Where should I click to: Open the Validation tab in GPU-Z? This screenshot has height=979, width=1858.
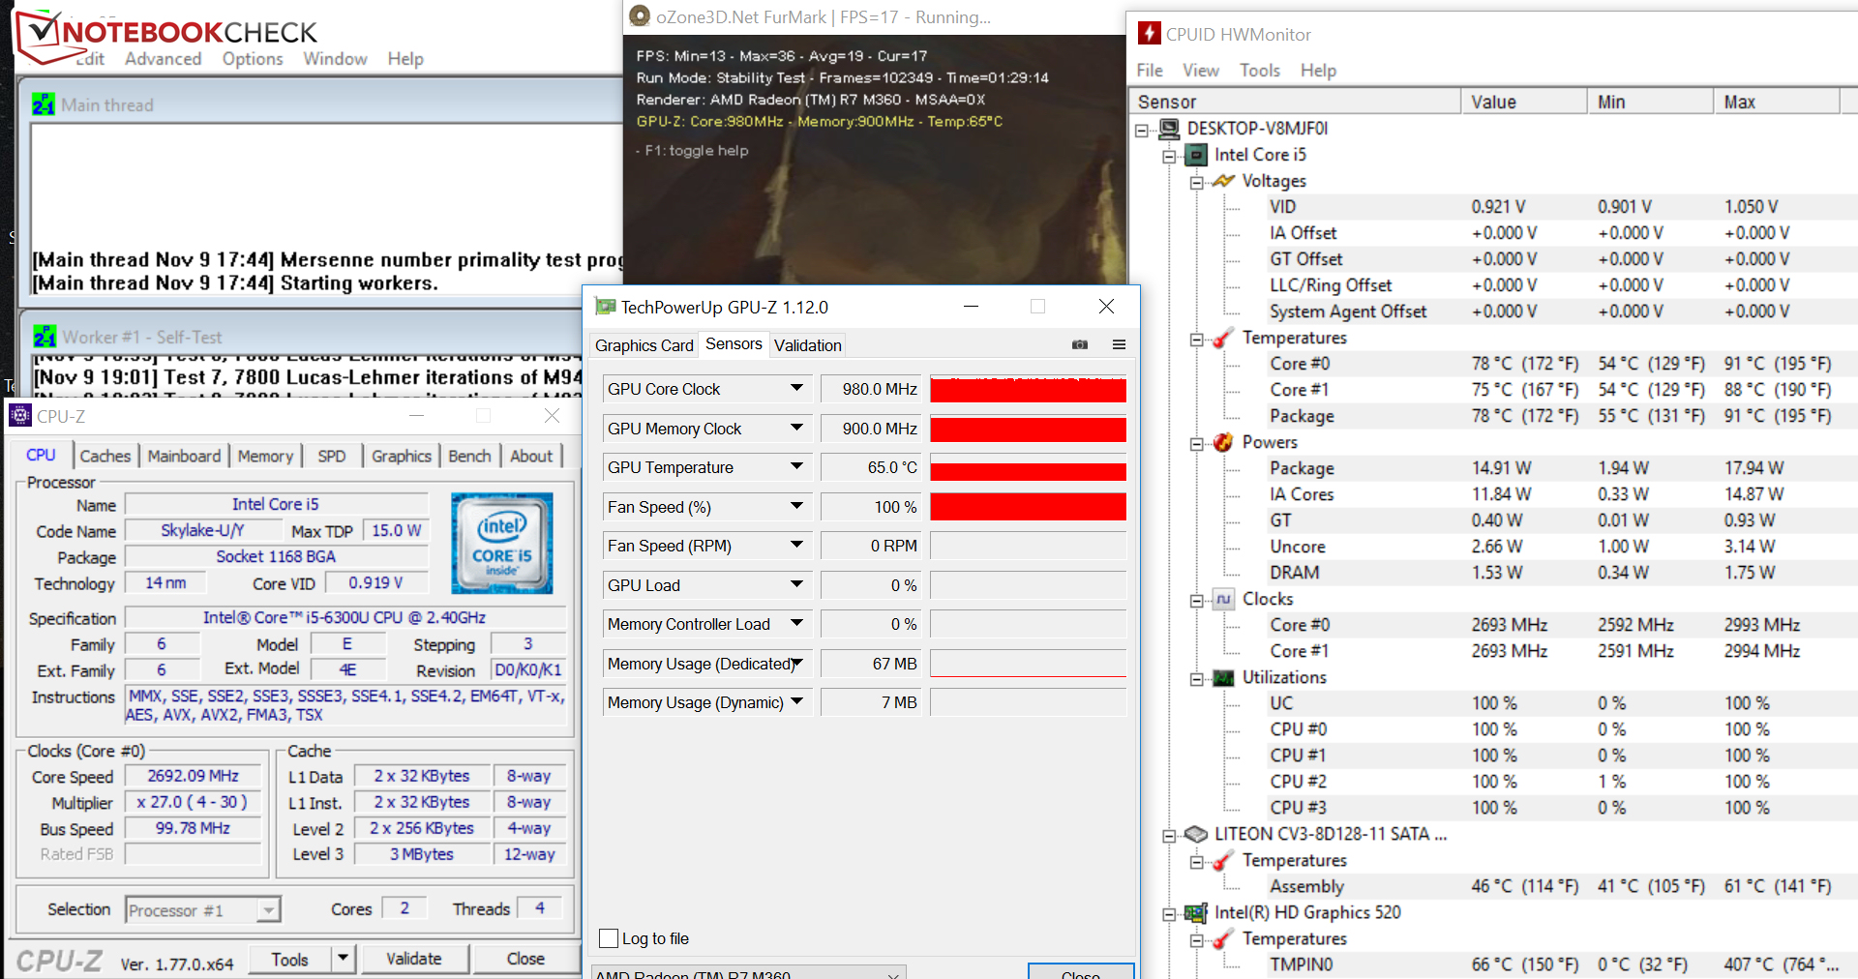(808, 345)
